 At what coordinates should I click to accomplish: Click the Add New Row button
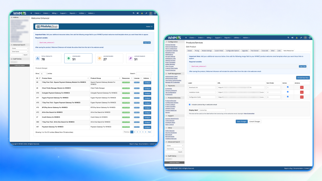[x=303, y=78]
